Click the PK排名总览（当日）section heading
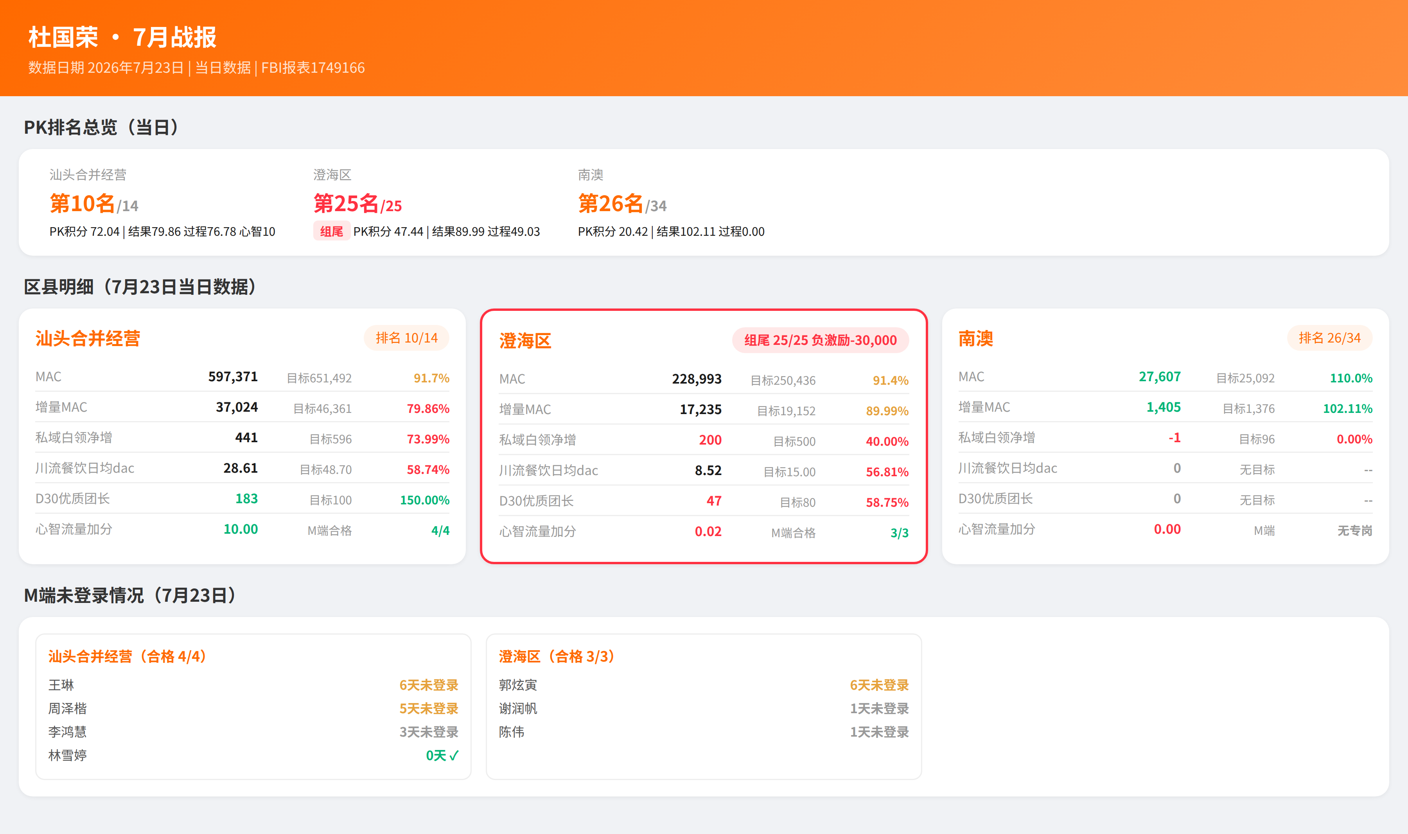1408x834 pixels. pos(101,127)
